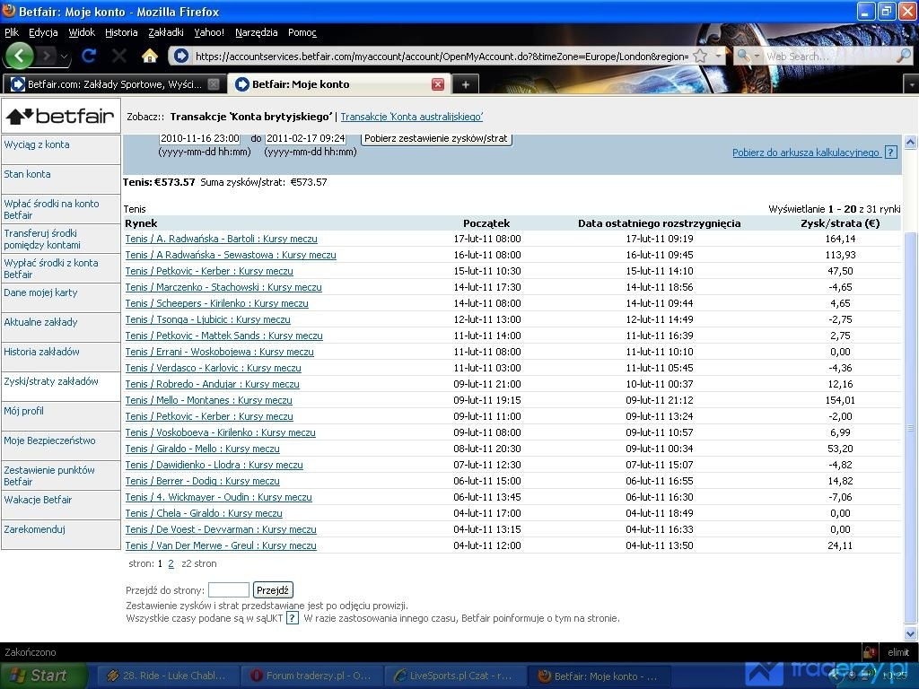
Task: Open the Narzędzia menu
Action: tap(256, 32)
